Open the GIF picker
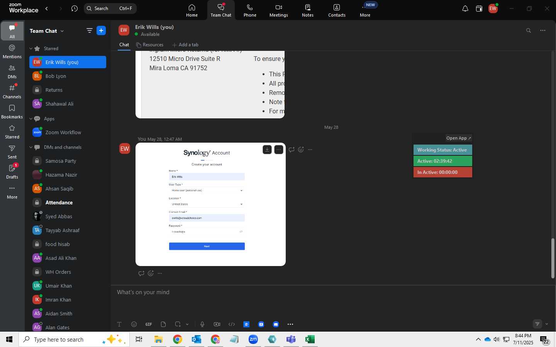The height and width of the screenshot is (347, 556). [149, 324]
